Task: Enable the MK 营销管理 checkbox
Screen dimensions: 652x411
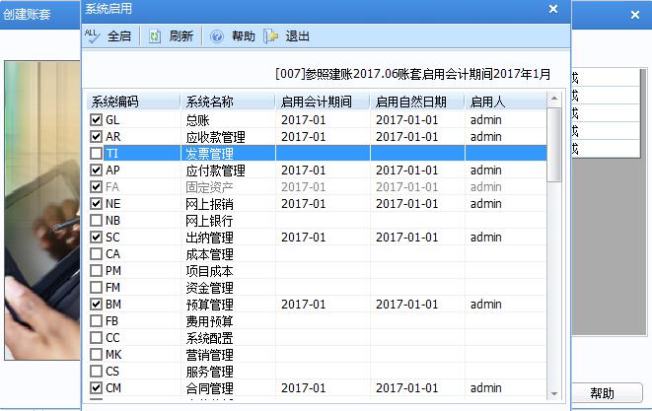Action: (x=96, y=355)
